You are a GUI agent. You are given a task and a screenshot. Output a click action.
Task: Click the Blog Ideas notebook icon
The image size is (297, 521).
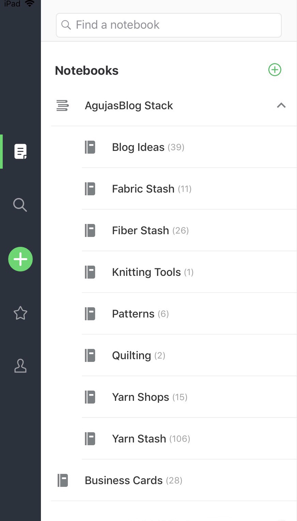[x=90, y=147]
